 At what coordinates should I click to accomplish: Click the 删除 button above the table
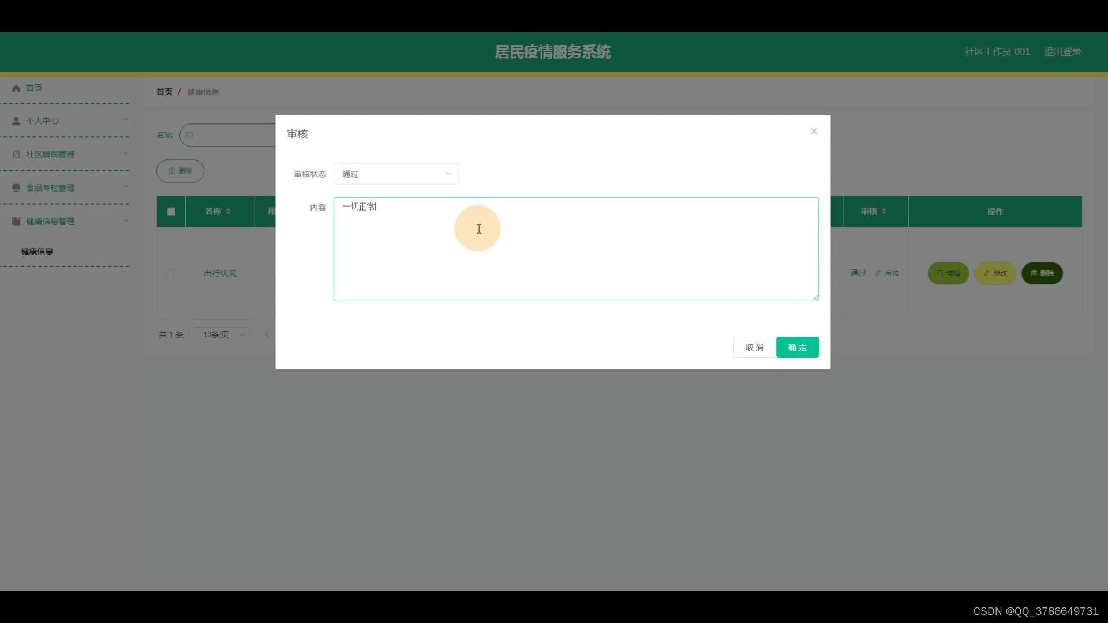click(x=180, y=171)
